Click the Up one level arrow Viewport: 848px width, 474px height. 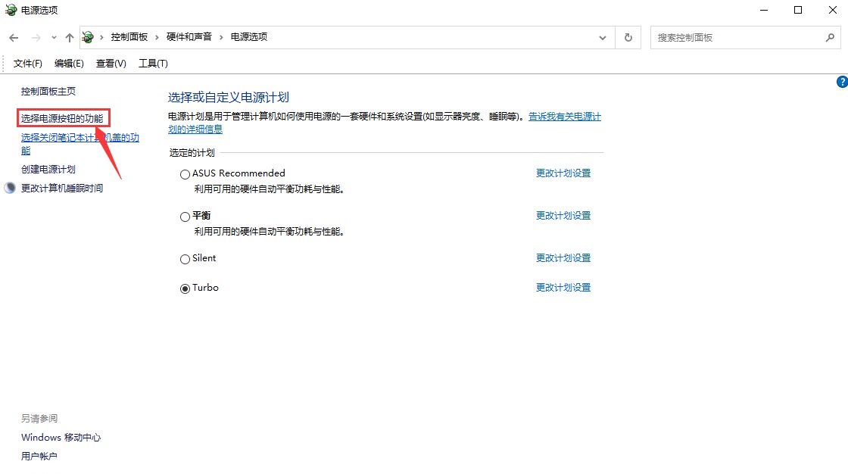coord(69,36)
